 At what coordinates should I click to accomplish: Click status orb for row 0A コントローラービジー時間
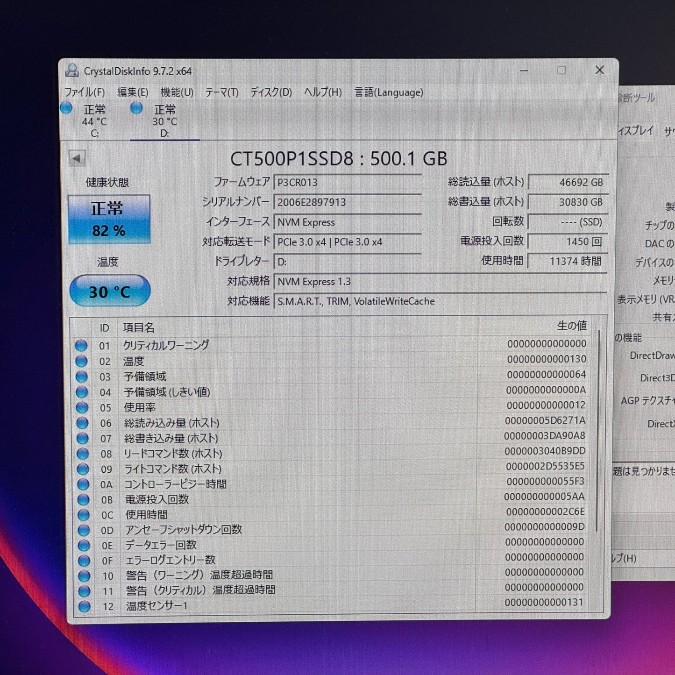click(x=83, y=484)
